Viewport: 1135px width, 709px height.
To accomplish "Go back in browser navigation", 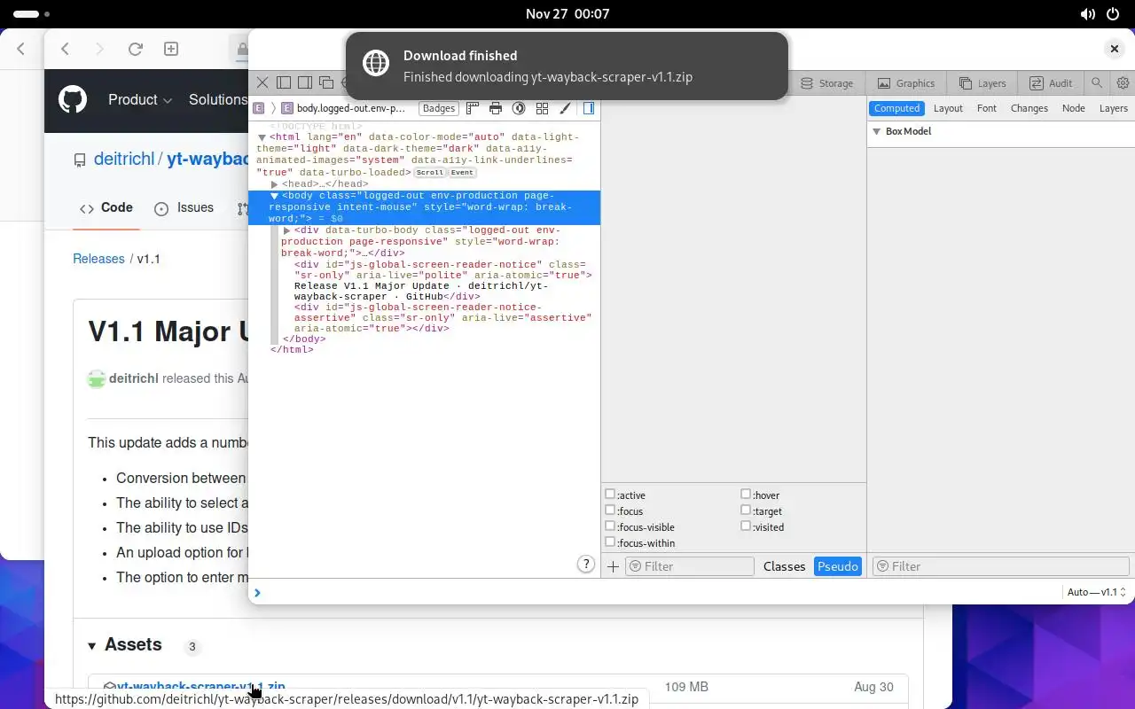I will tap(65, 49).
